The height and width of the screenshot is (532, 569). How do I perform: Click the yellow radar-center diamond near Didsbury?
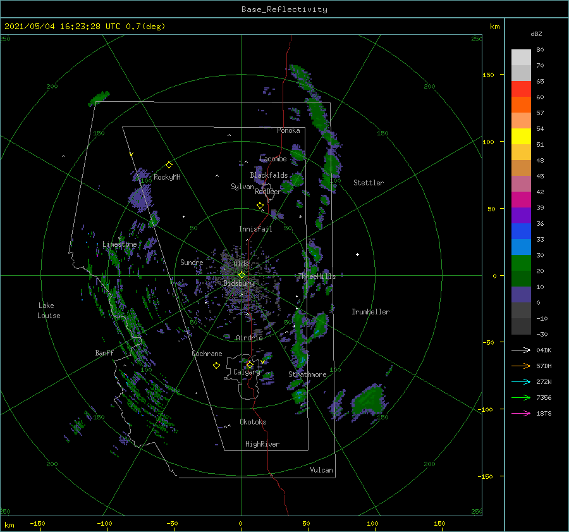click(242, 275)
